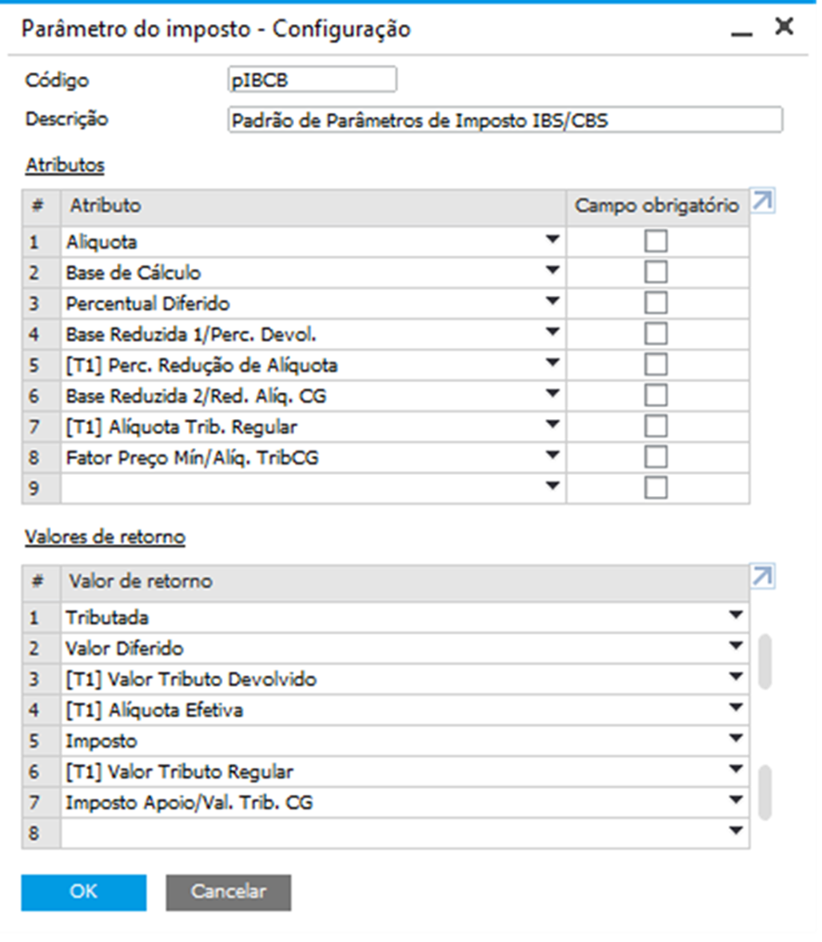Click the Valor de retorno column header
Viewport: 822px width, 942px height.
[405, 581]
